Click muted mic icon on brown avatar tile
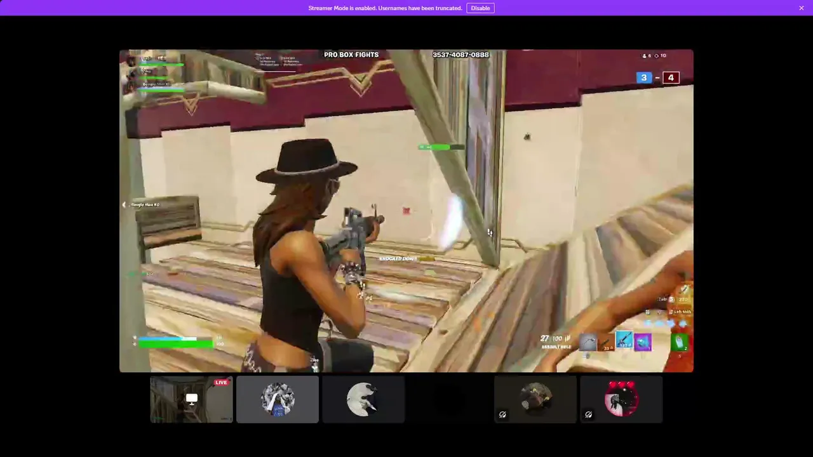Image resolution: width=813 pixels, height=457 pixels. tap(502, 414)
